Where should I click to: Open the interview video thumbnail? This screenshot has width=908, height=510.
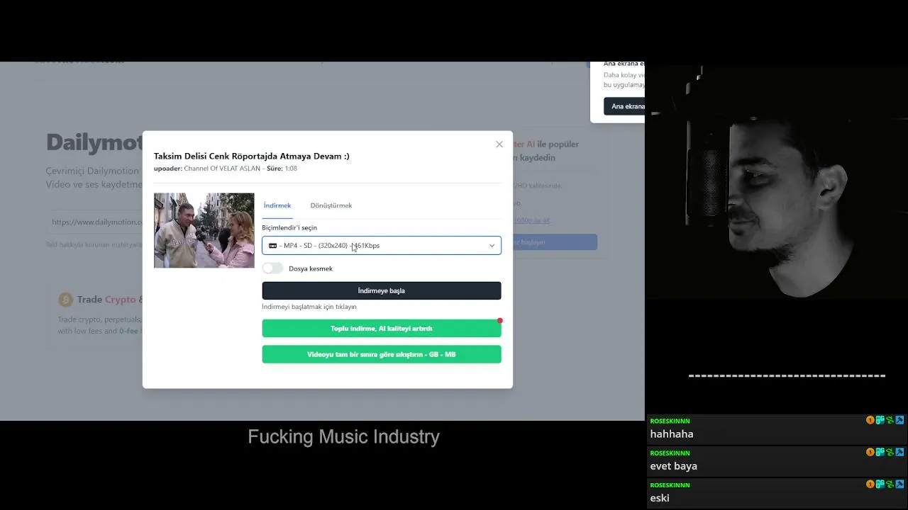204,230
